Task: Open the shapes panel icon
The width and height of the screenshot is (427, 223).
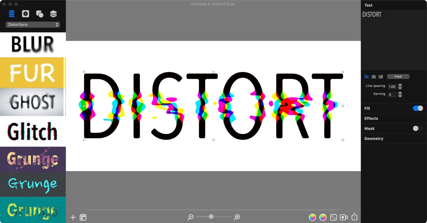Action: point(39,14)
